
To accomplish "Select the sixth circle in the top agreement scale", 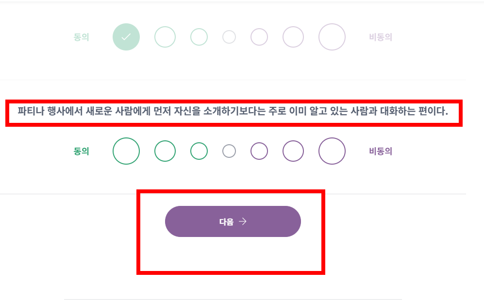I will pyautogui.click(x=293, y=36).
